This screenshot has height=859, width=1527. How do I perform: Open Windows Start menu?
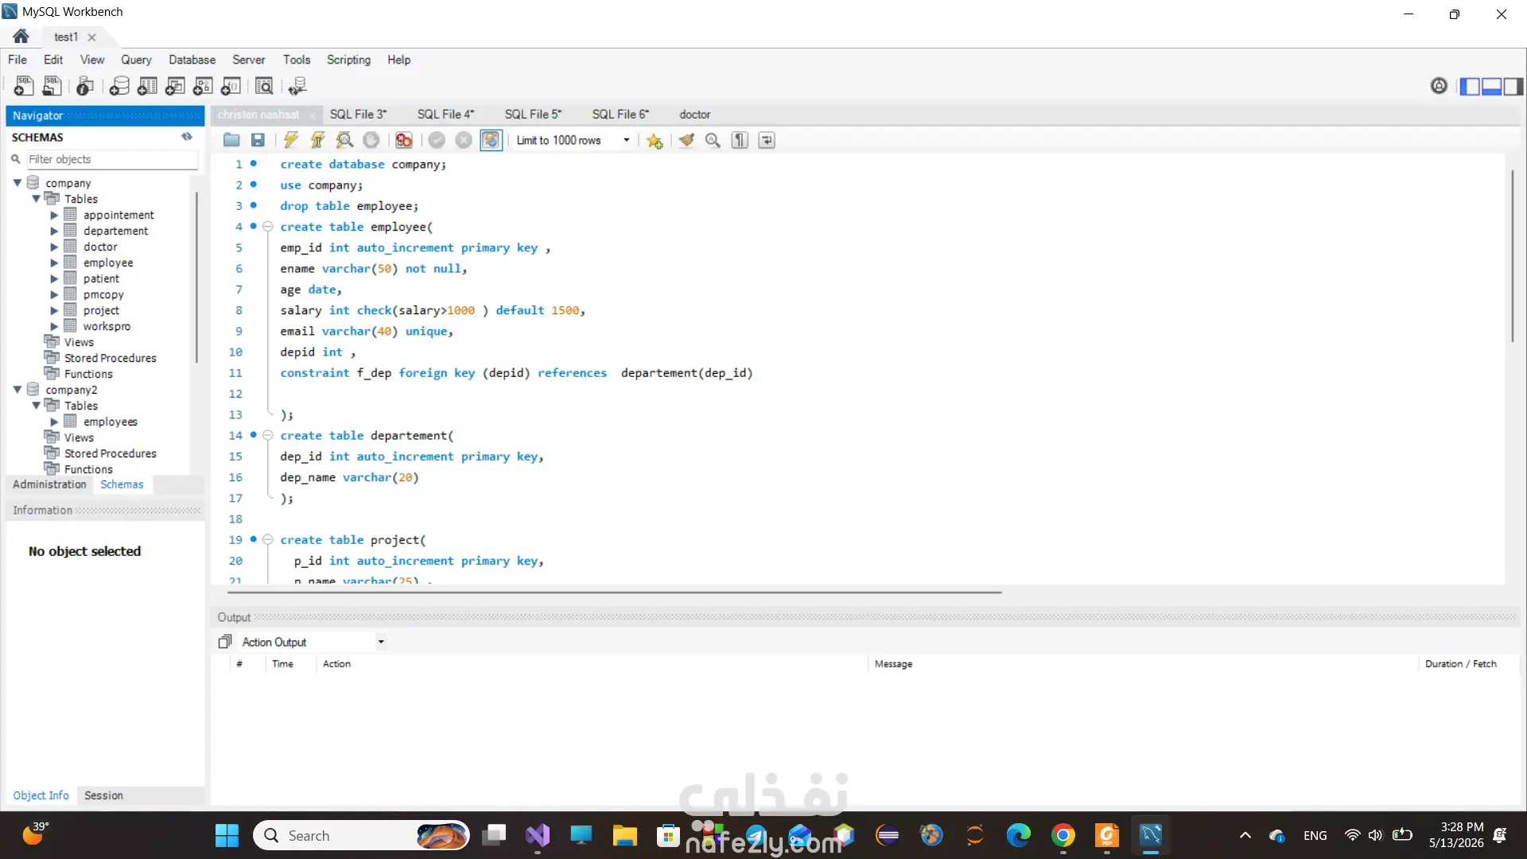227,835
